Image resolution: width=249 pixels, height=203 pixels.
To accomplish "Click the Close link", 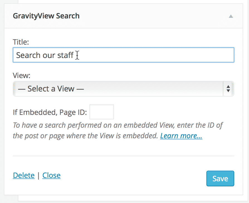I will pos(52,175).
